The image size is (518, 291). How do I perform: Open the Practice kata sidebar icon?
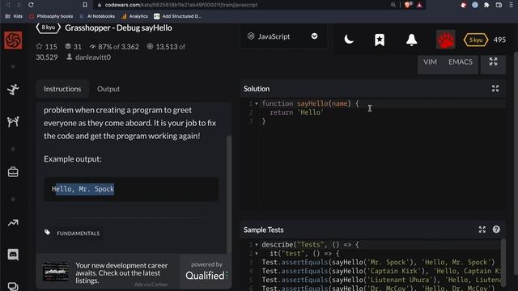[13, 90]
